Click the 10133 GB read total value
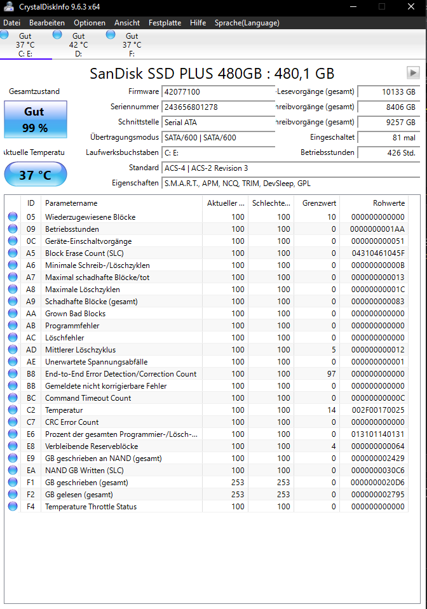 388,92
